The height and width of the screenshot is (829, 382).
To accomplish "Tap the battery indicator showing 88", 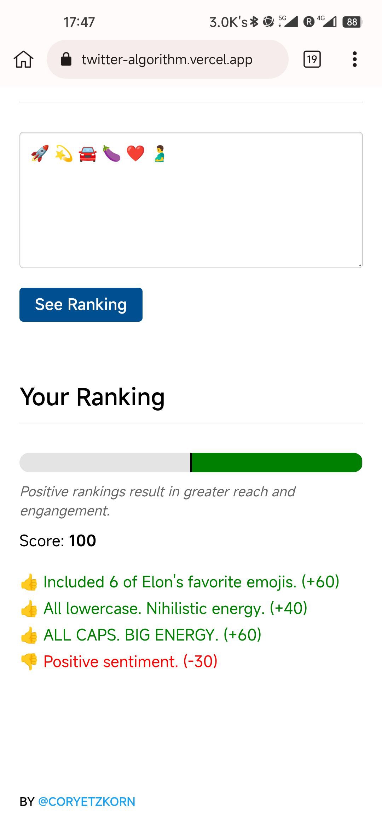I will (x=352, y=22).
